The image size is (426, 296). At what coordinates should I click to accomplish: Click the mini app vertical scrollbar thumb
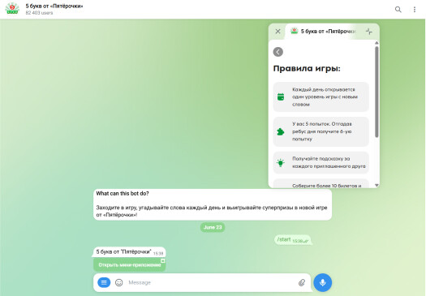(377, 92)
